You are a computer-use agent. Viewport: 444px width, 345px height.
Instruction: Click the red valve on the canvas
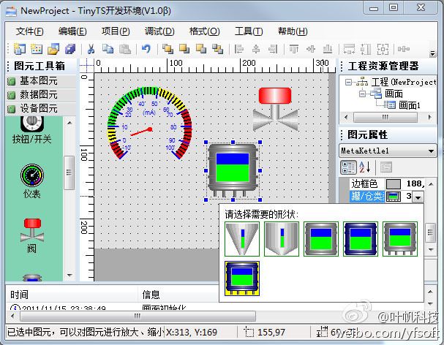pos(275,109)
